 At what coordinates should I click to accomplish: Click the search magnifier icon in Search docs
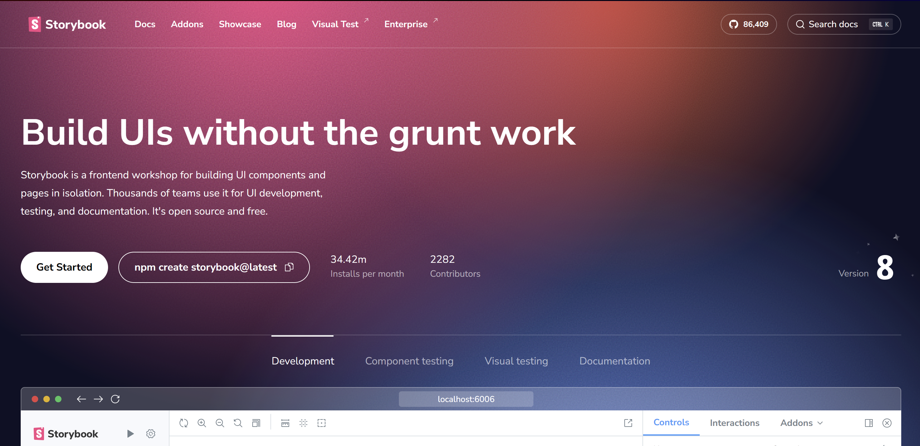click(800, 24)
